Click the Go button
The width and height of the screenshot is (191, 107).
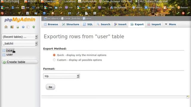click(50, 87)
